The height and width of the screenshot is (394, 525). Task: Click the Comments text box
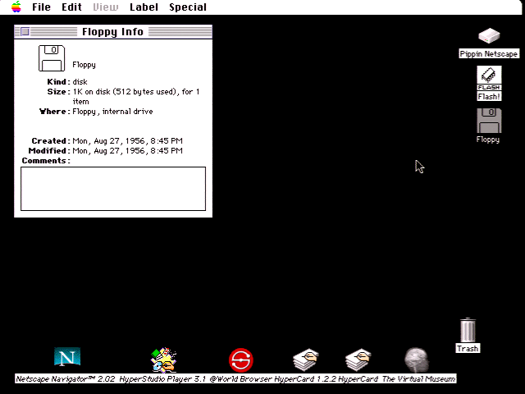[113, 189]
